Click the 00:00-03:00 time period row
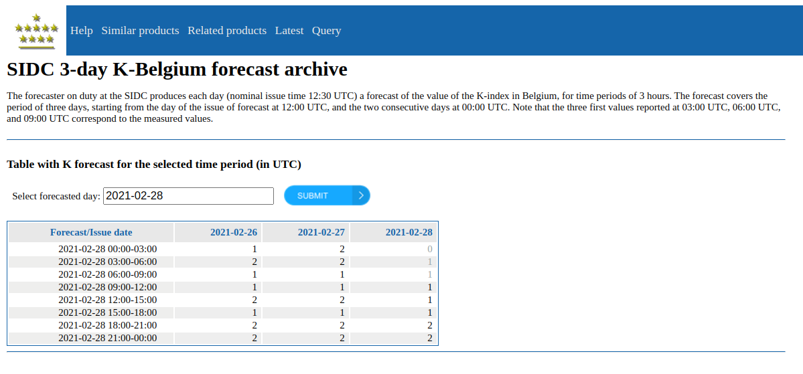Viewport: 803px width, 374px height. pos(107,249)
